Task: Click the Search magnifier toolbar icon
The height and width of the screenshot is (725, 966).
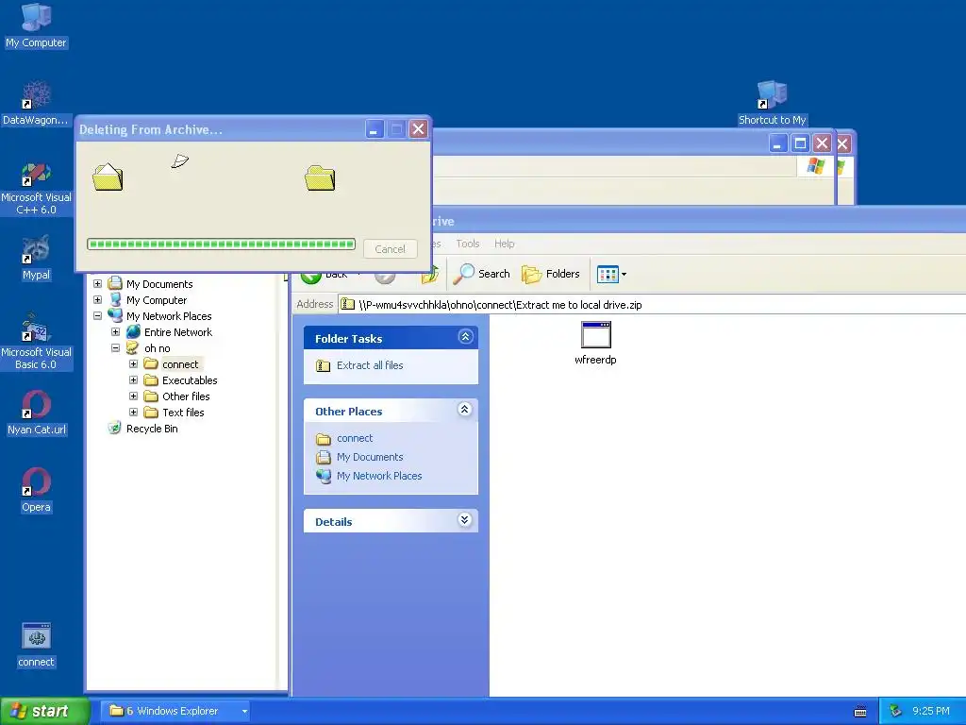Action: coord(463,274)
